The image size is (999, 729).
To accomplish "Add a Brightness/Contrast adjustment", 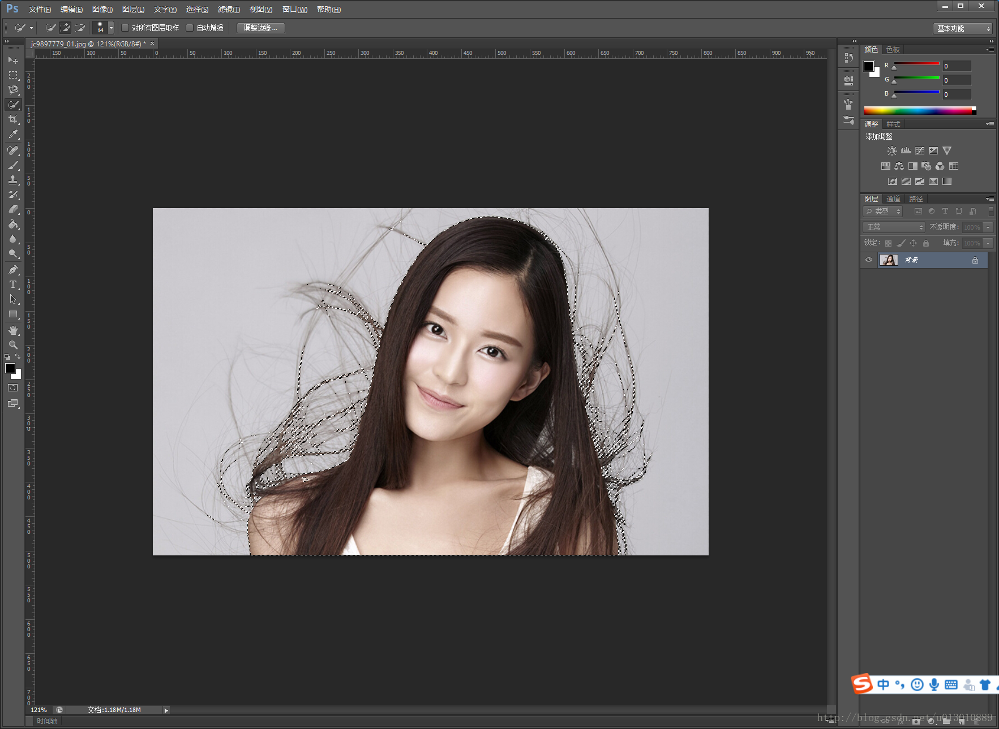I will click(892, 151).
